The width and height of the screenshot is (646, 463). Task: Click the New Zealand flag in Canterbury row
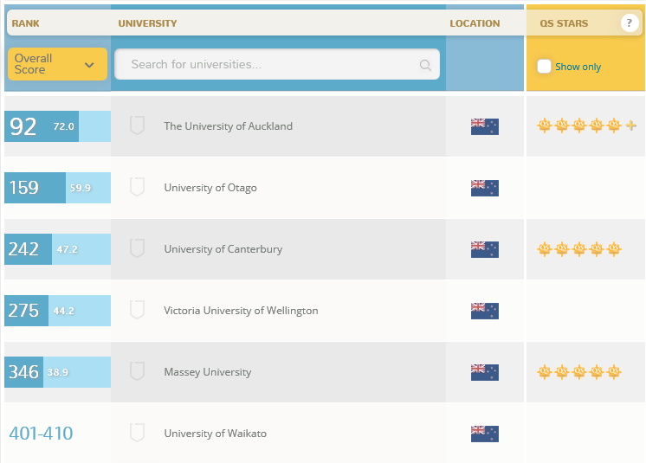tap(485, 249)
